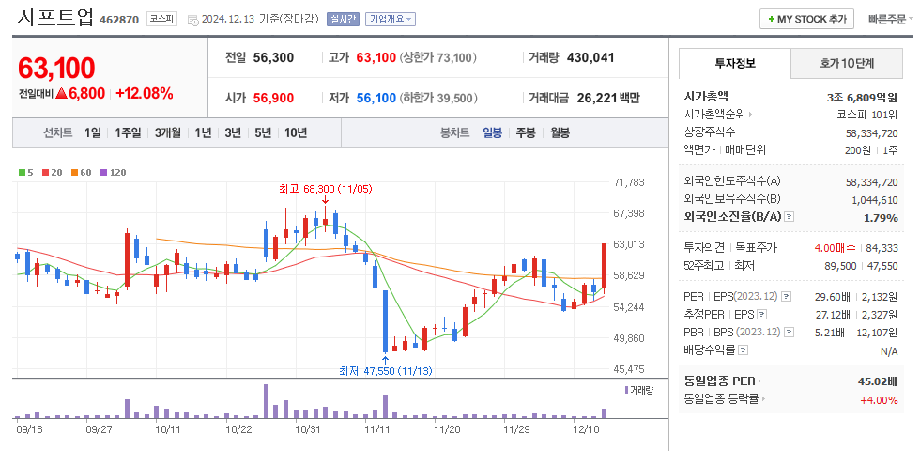Click the target price 84,333
Viewport: 920px width, 451px height.
[x=882, y=248]
